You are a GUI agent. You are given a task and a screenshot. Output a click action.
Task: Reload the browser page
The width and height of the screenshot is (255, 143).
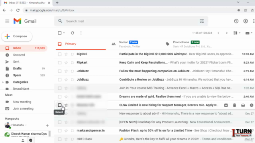[18, 10]
